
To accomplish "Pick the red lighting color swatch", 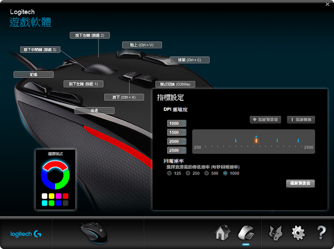I will 66,196.
